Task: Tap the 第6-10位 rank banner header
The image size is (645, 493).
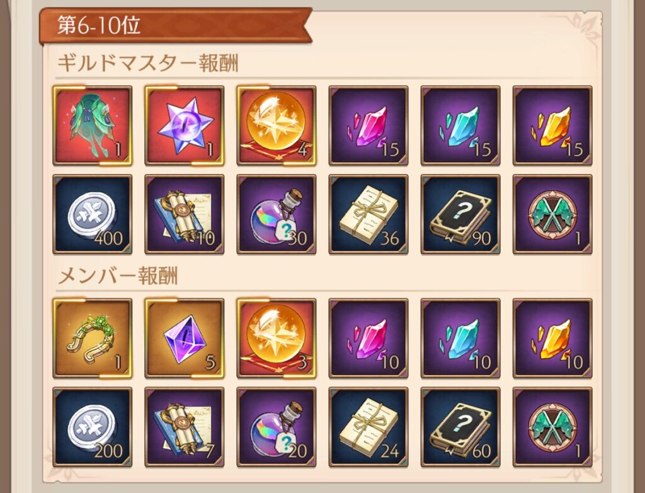Action: pyautogui.click(x=176, y=26)
